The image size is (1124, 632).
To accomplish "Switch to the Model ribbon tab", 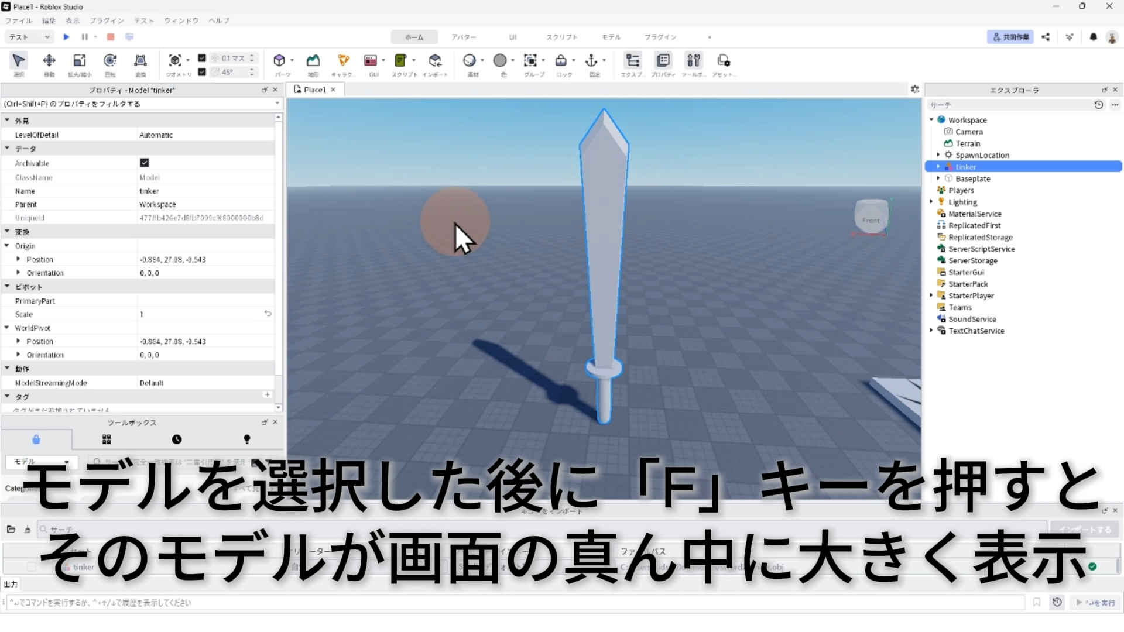I will point(611,37).
